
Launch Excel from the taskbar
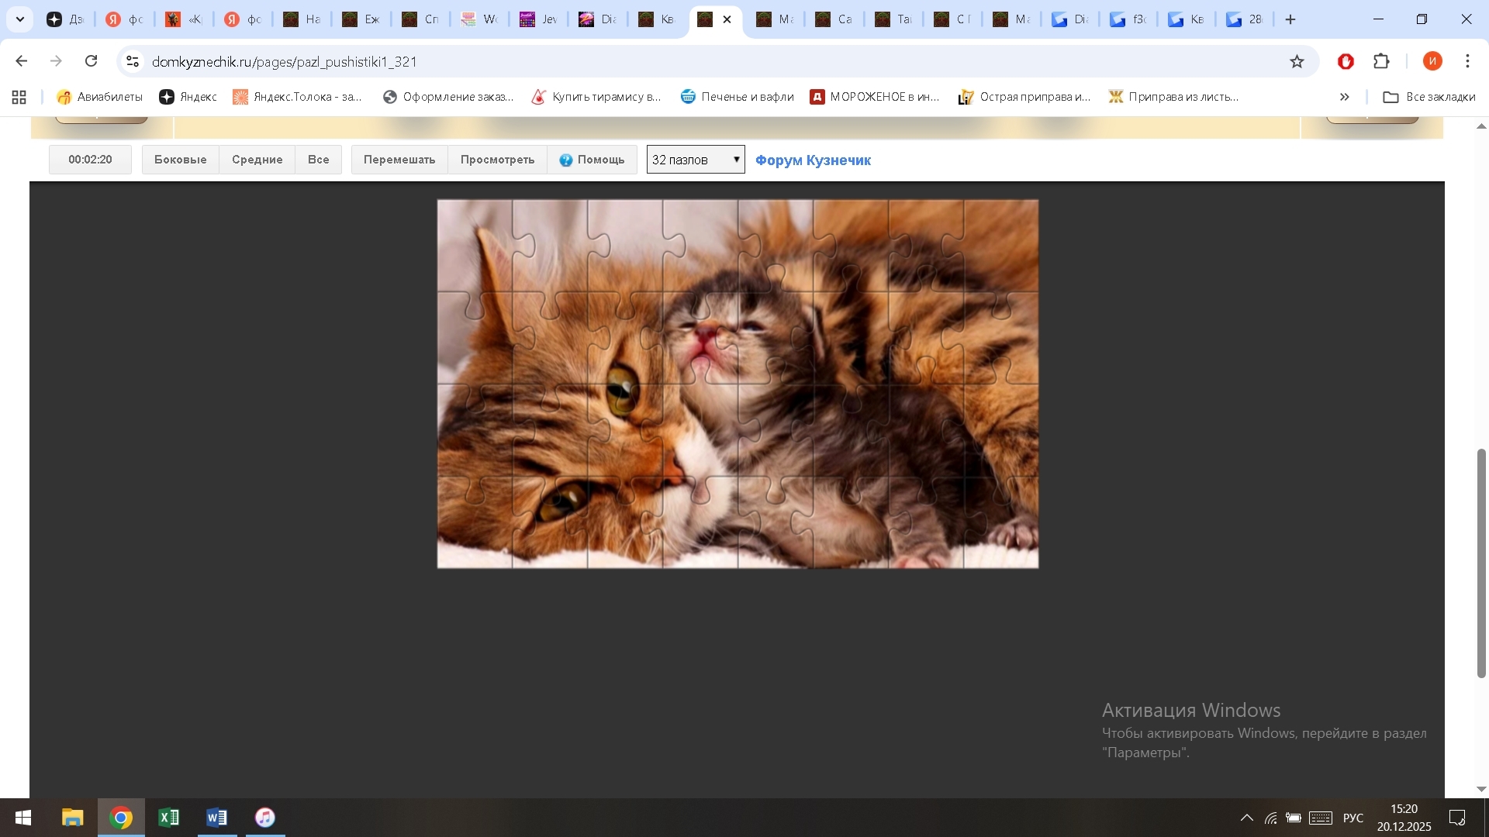[168, 818]
